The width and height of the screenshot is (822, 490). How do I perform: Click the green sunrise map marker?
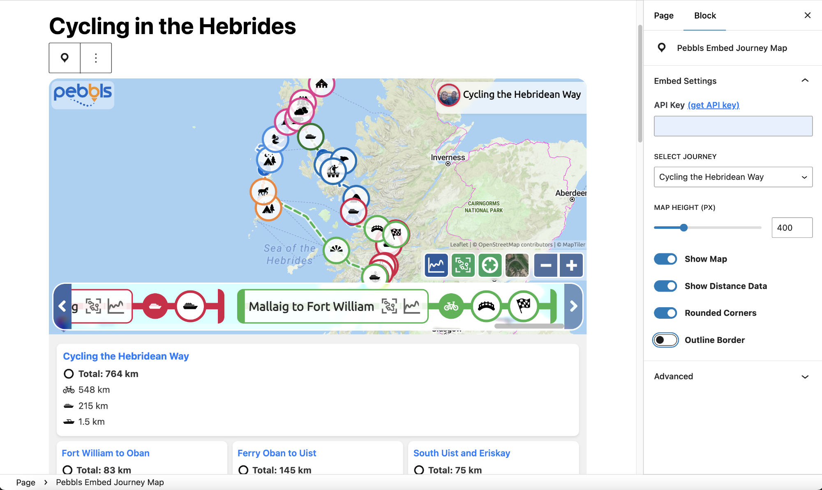(x=336, y=250)
